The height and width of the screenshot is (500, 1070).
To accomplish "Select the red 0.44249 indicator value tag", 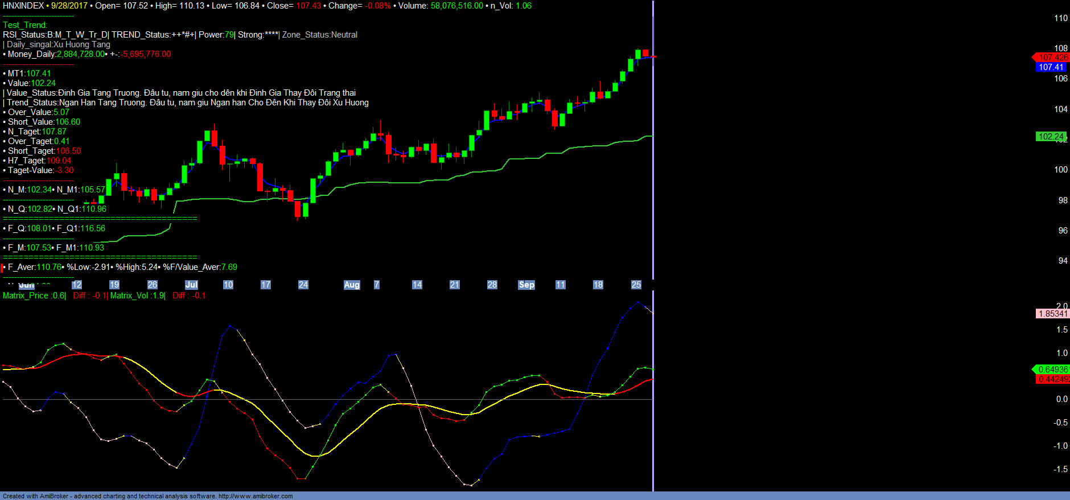I will [x=1053, y=379].
